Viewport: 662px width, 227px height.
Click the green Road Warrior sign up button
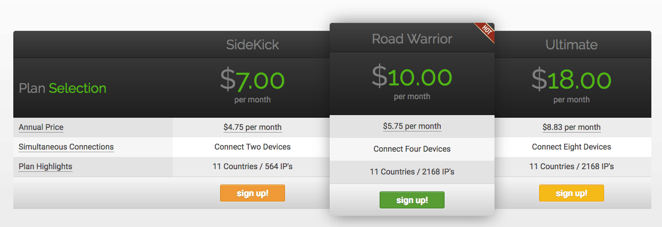click(x=412, y=200)
